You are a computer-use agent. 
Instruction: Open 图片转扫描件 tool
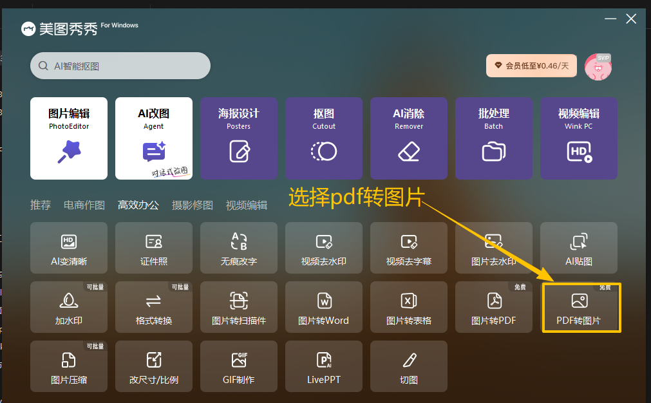(x=239, y=307)
